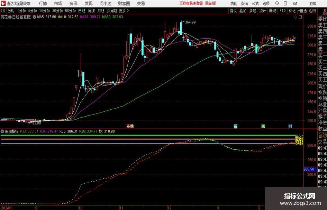Open the headset customer service icon

[277, 3]
